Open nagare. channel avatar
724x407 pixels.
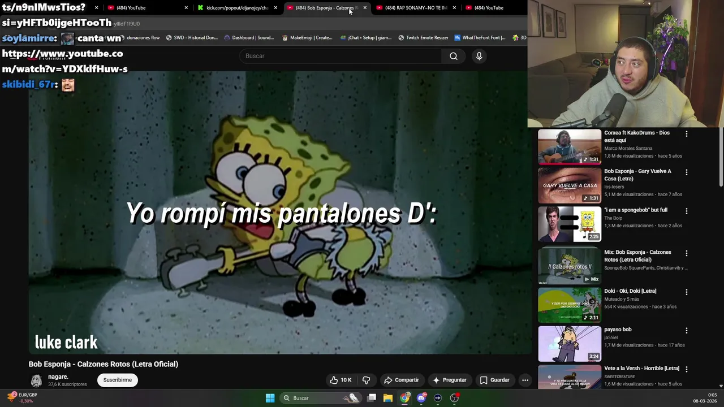coord(36,380)
